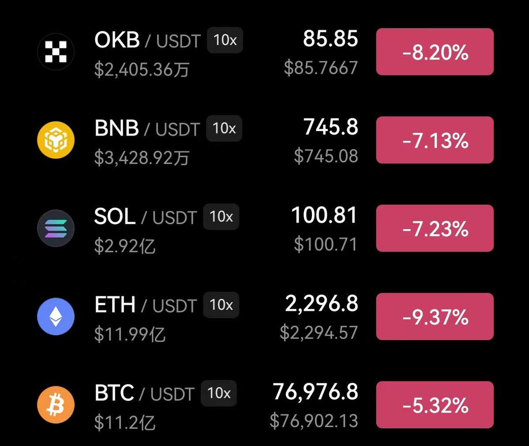The image size is (529, 446).
Task: Click the BNB coin logo icon
Action: click(56, 140)
